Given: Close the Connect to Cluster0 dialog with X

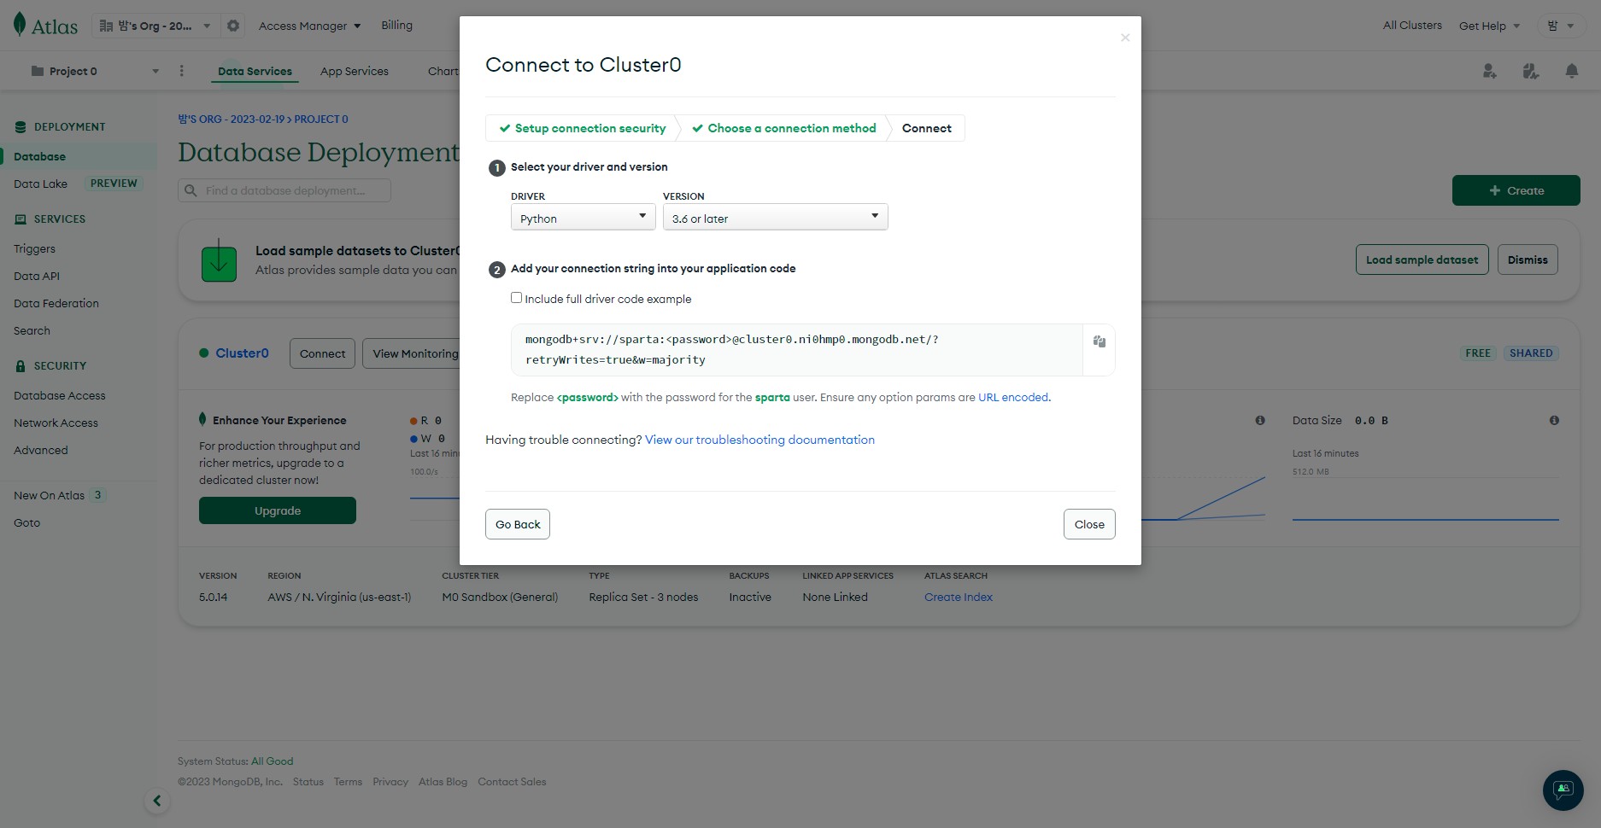Looking at the screenshot, I should point(1125,38).
